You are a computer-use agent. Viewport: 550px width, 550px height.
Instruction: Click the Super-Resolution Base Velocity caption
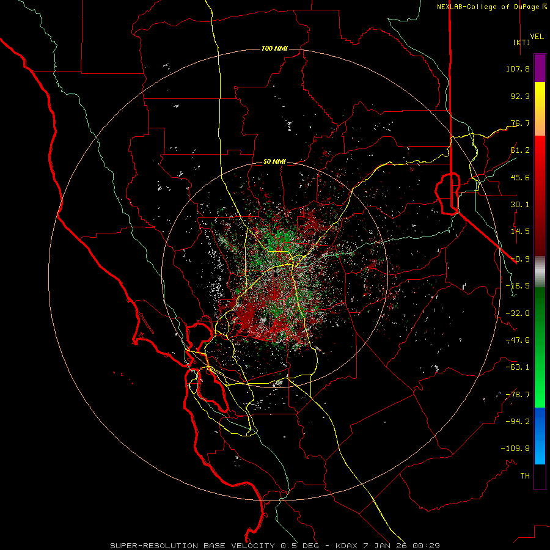pyautogui.click(x=275, y=546)
